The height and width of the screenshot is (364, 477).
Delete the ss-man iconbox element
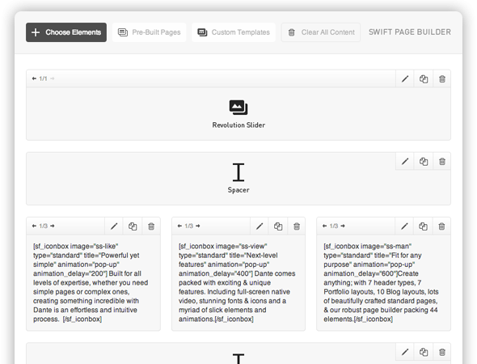point(441,226)
